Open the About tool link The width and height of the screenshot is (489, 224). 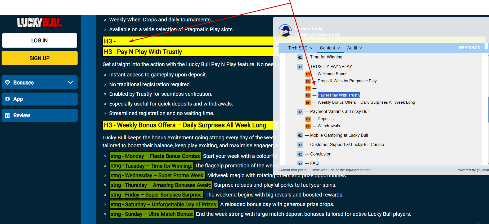pos(289,170)
